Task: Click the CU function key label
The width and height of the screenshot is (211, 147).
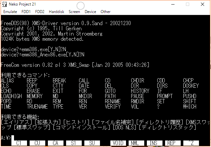Action: 37,143
